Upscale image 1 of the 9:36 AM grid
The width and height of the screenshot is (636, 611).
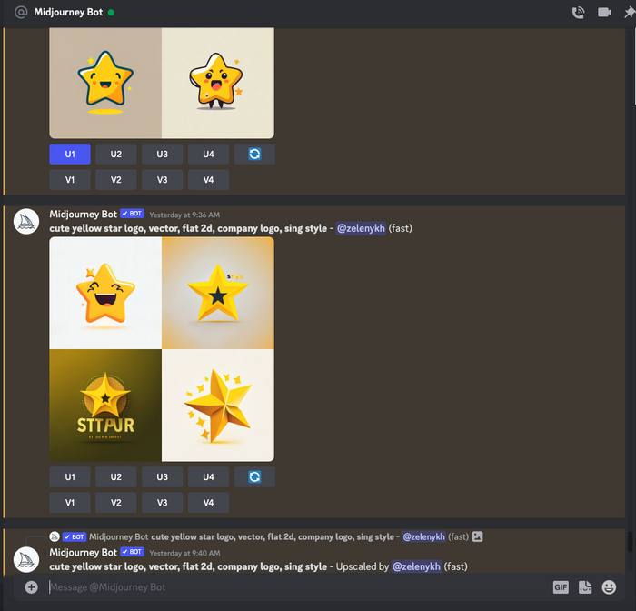tap(70, 476)
